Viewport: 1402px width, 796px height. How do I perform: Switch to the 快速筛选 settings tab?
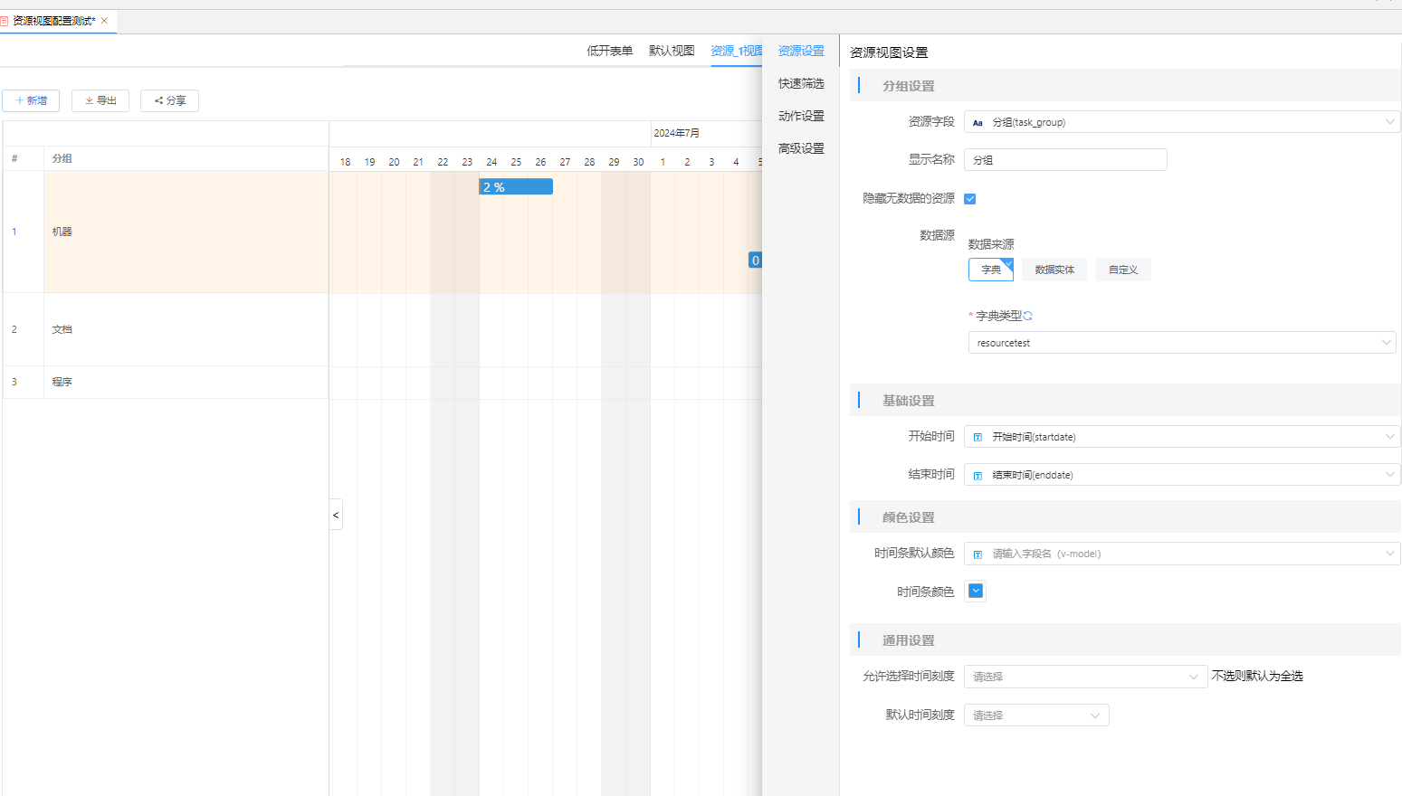click(801, 83)
